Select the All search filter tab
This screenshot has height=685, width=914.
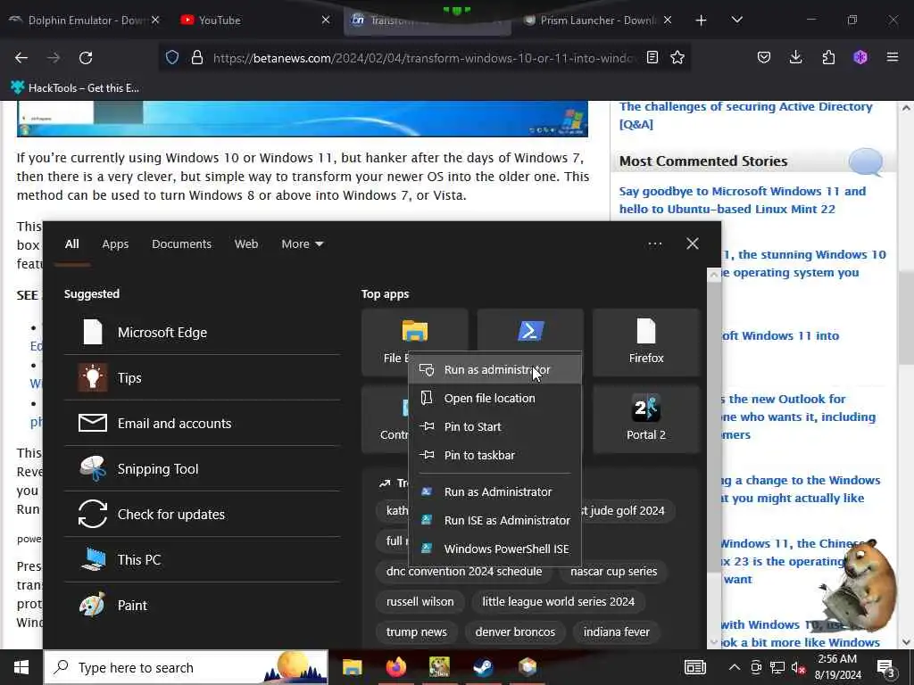point(71,244)
